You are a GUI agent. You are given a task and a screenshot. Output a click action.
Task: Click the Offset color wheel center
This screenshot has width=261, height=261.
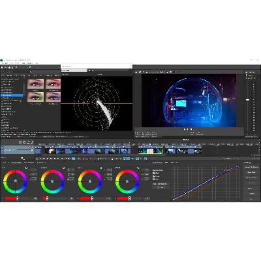[x=127, y=181]
